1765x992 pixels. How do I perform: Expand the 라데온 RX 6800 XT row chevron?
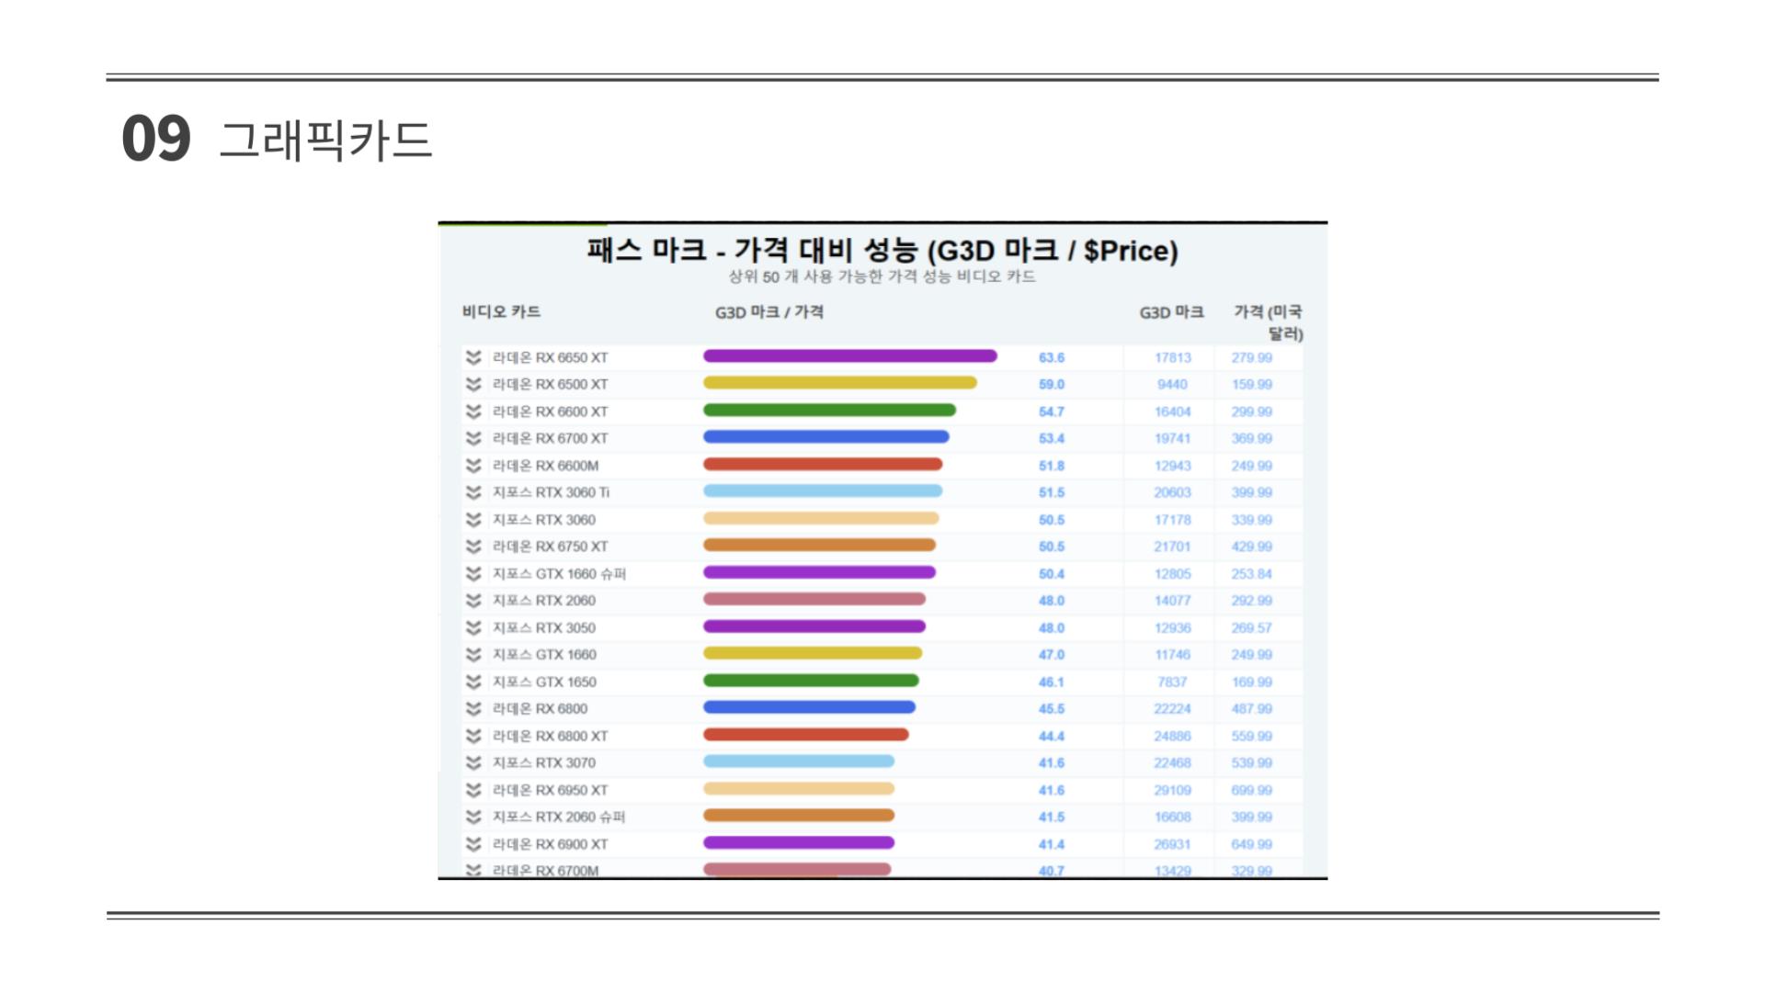coord(473,737)
